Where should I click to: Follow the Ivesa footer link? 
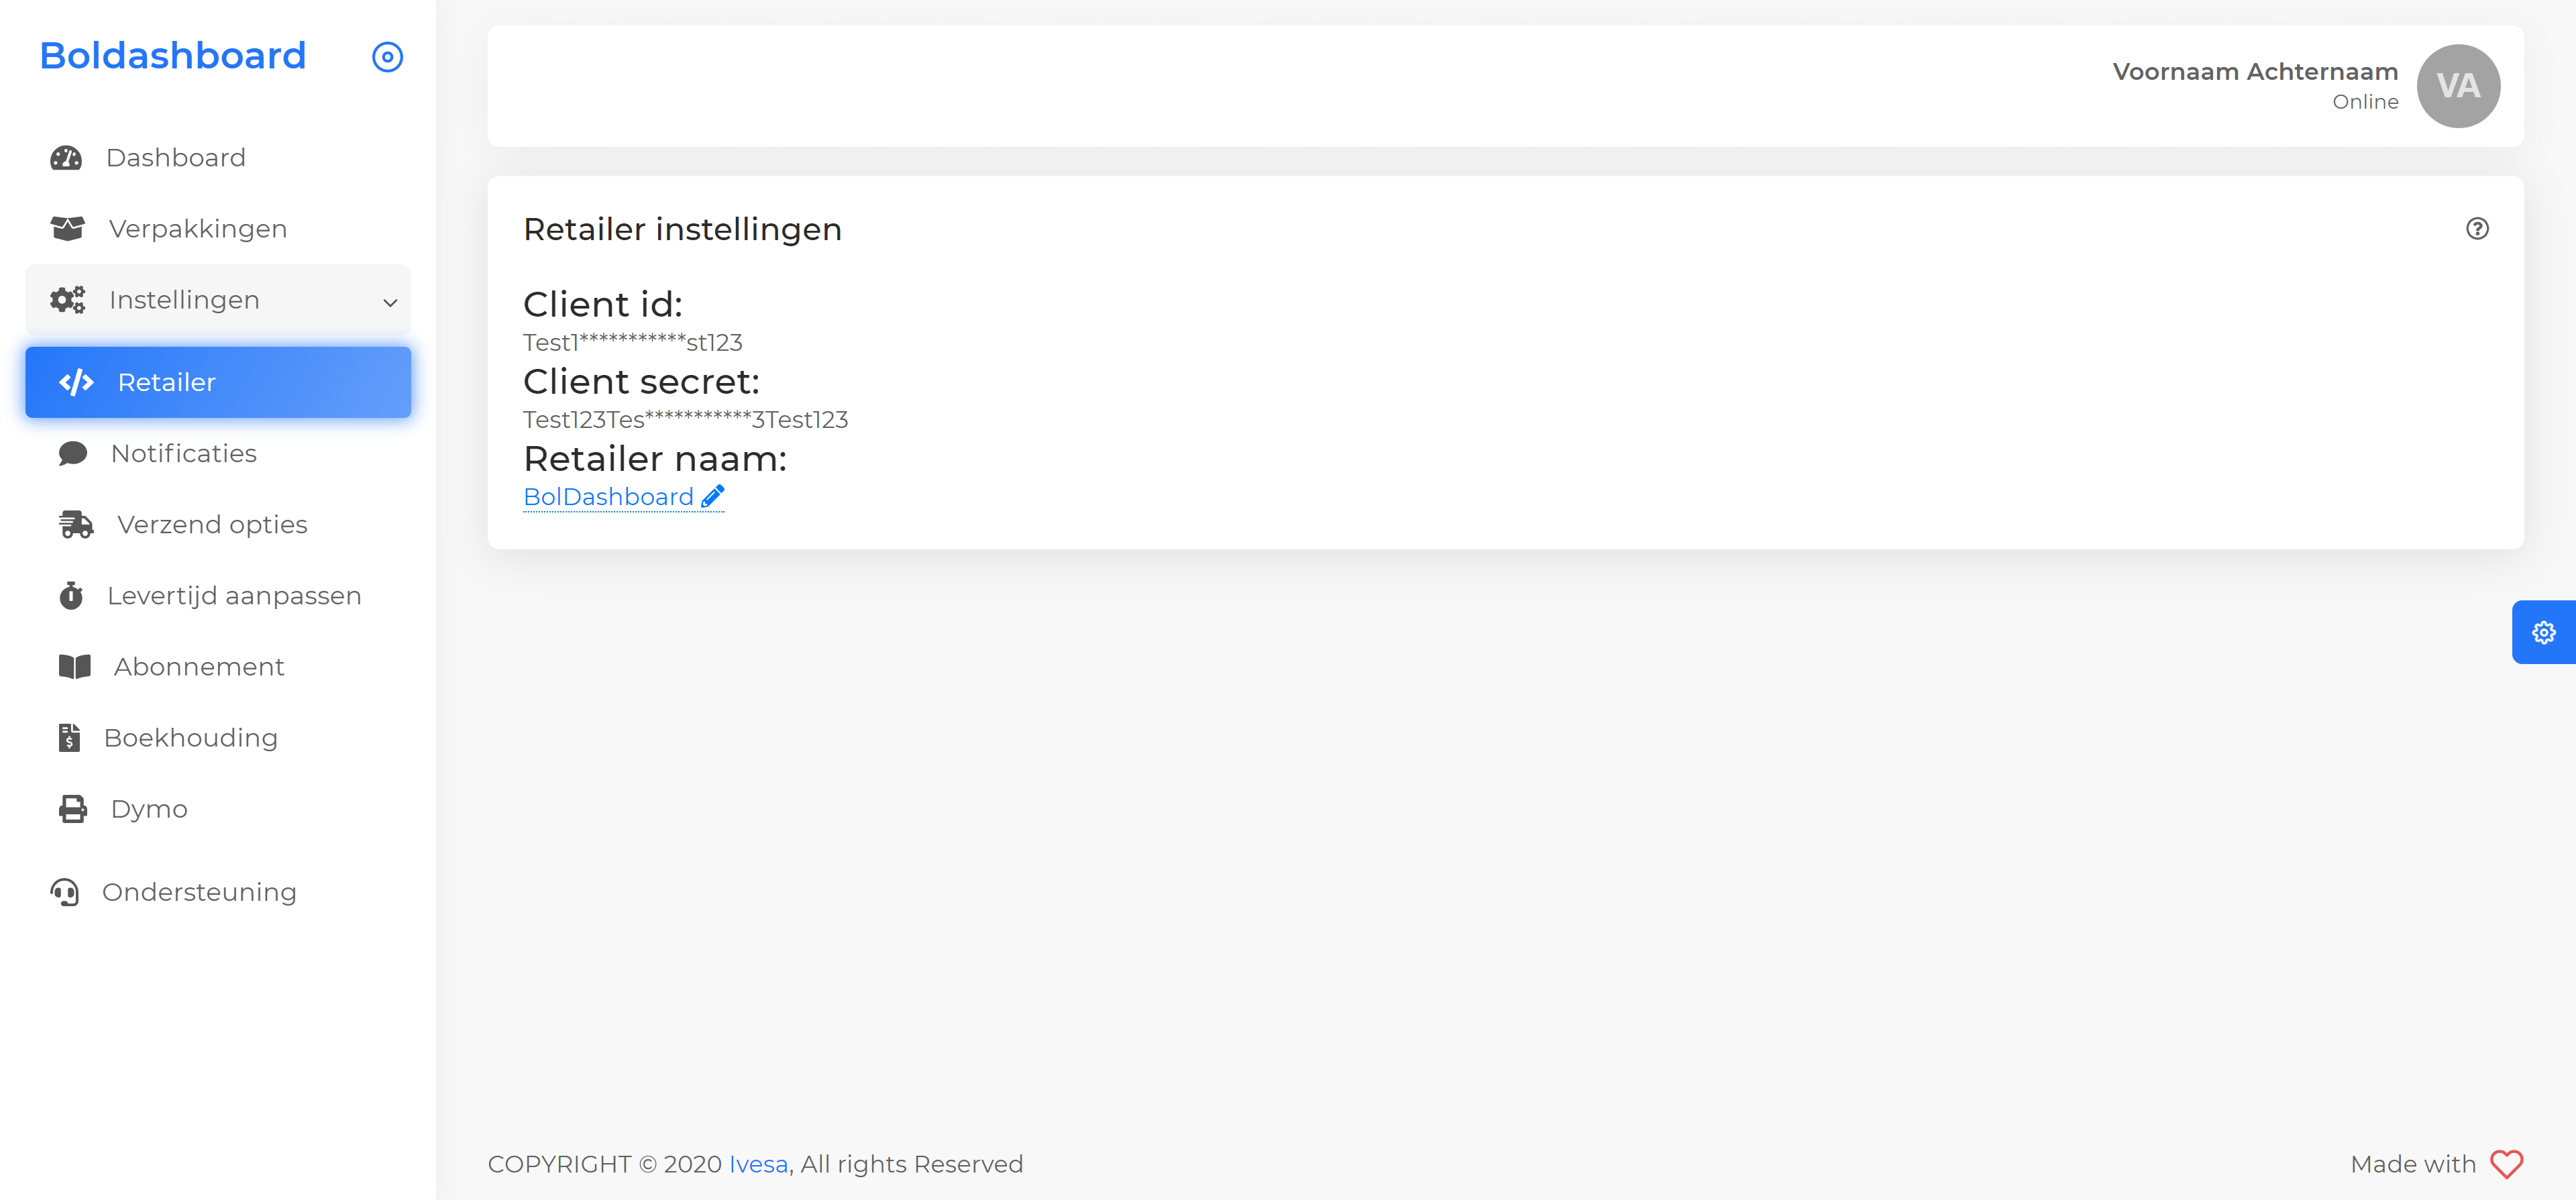(x=758, y=1164)
